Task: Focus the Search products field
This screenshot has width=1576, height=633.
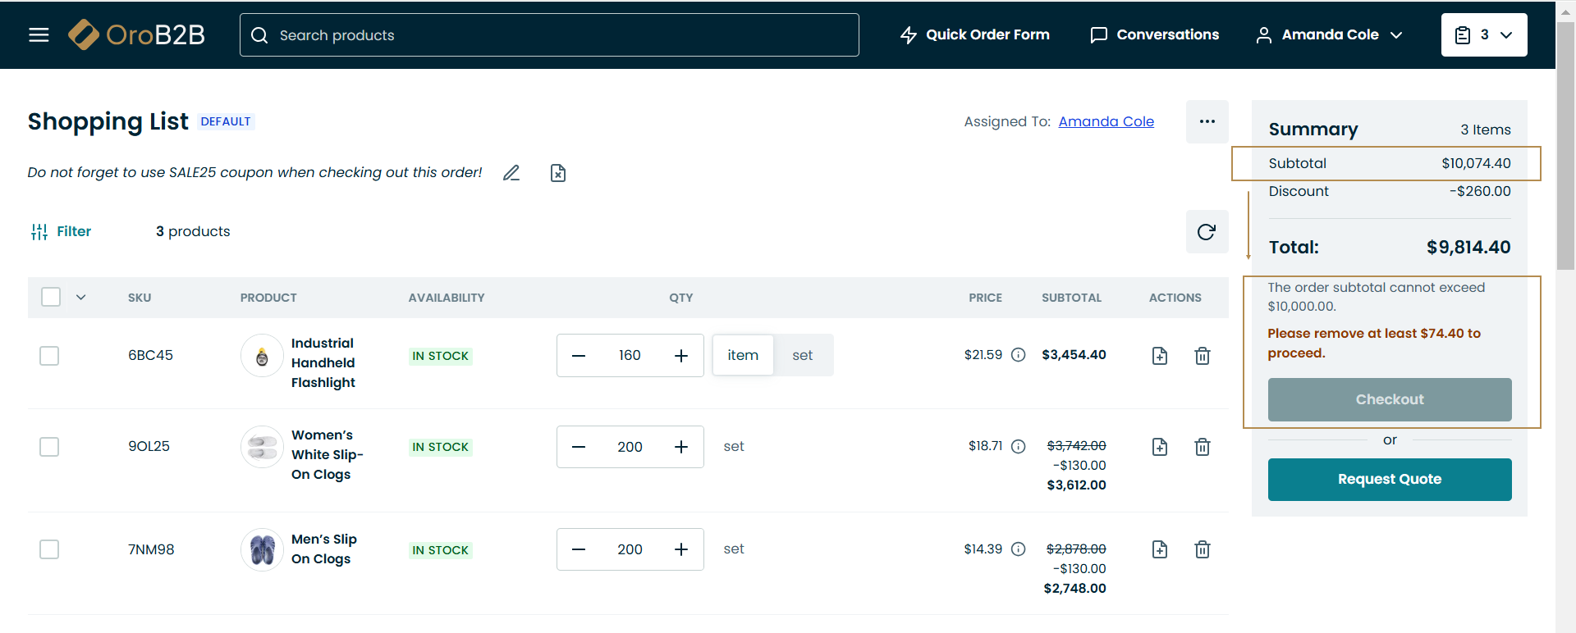Action: point(548,35)
